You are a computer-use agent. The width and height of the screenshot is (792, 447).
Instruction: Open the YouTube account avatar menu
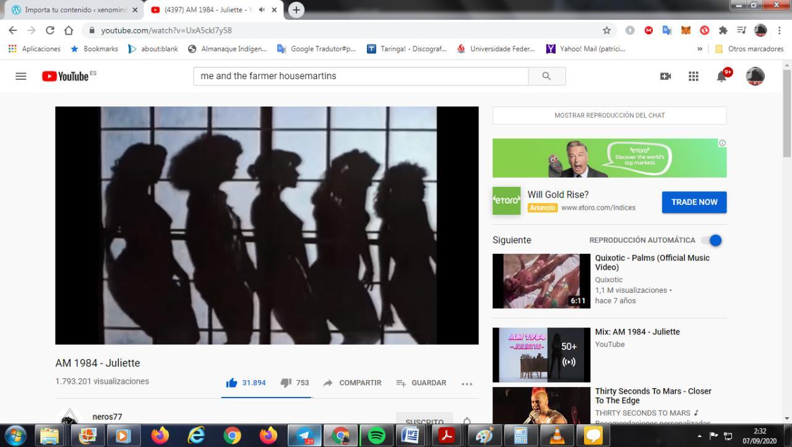tap(755, 76)
